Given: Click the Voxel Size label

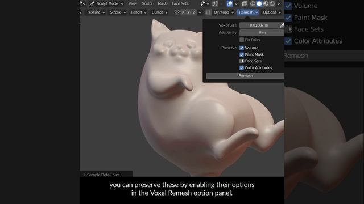Looking at the screenshot, I should 227,25.
